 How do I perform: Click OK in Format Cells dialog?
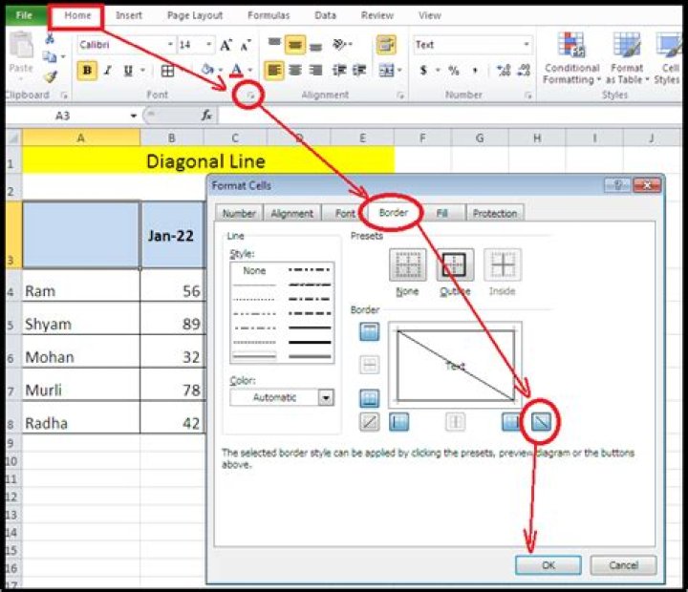[548, 565]
